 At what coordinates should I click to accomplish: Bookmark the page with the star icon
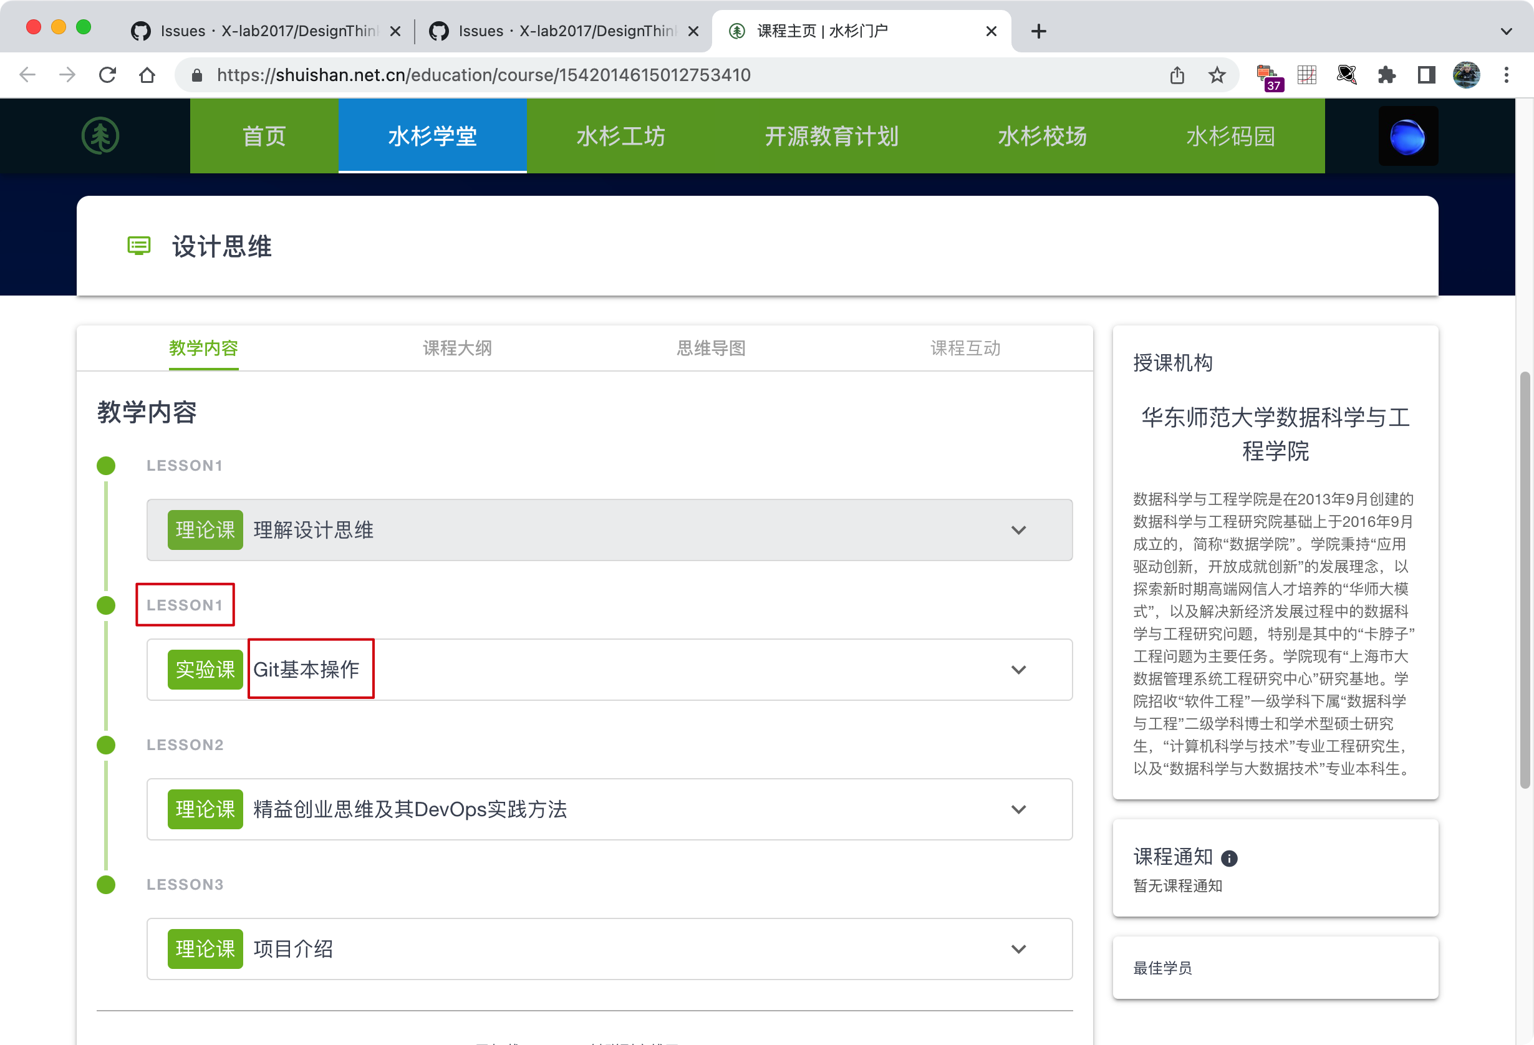(x=1217, y=75)
